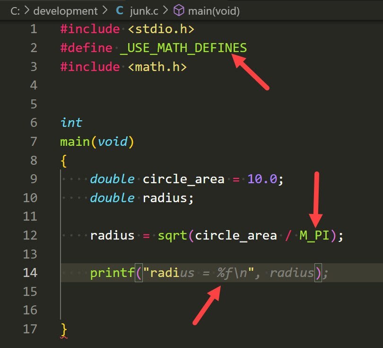The height and width of the screenshot is (348, 383).
Task: Click the C: breadcrumb segment
Action: click(x=15, y=11)
